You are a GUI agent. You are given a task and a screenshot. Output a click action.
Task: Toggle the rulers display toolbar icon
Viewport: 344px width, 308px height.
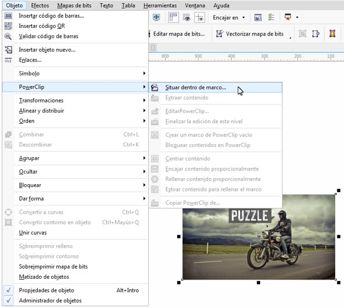173,17
